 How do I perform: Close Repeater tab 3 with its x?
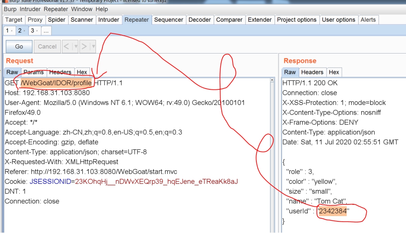37,31
